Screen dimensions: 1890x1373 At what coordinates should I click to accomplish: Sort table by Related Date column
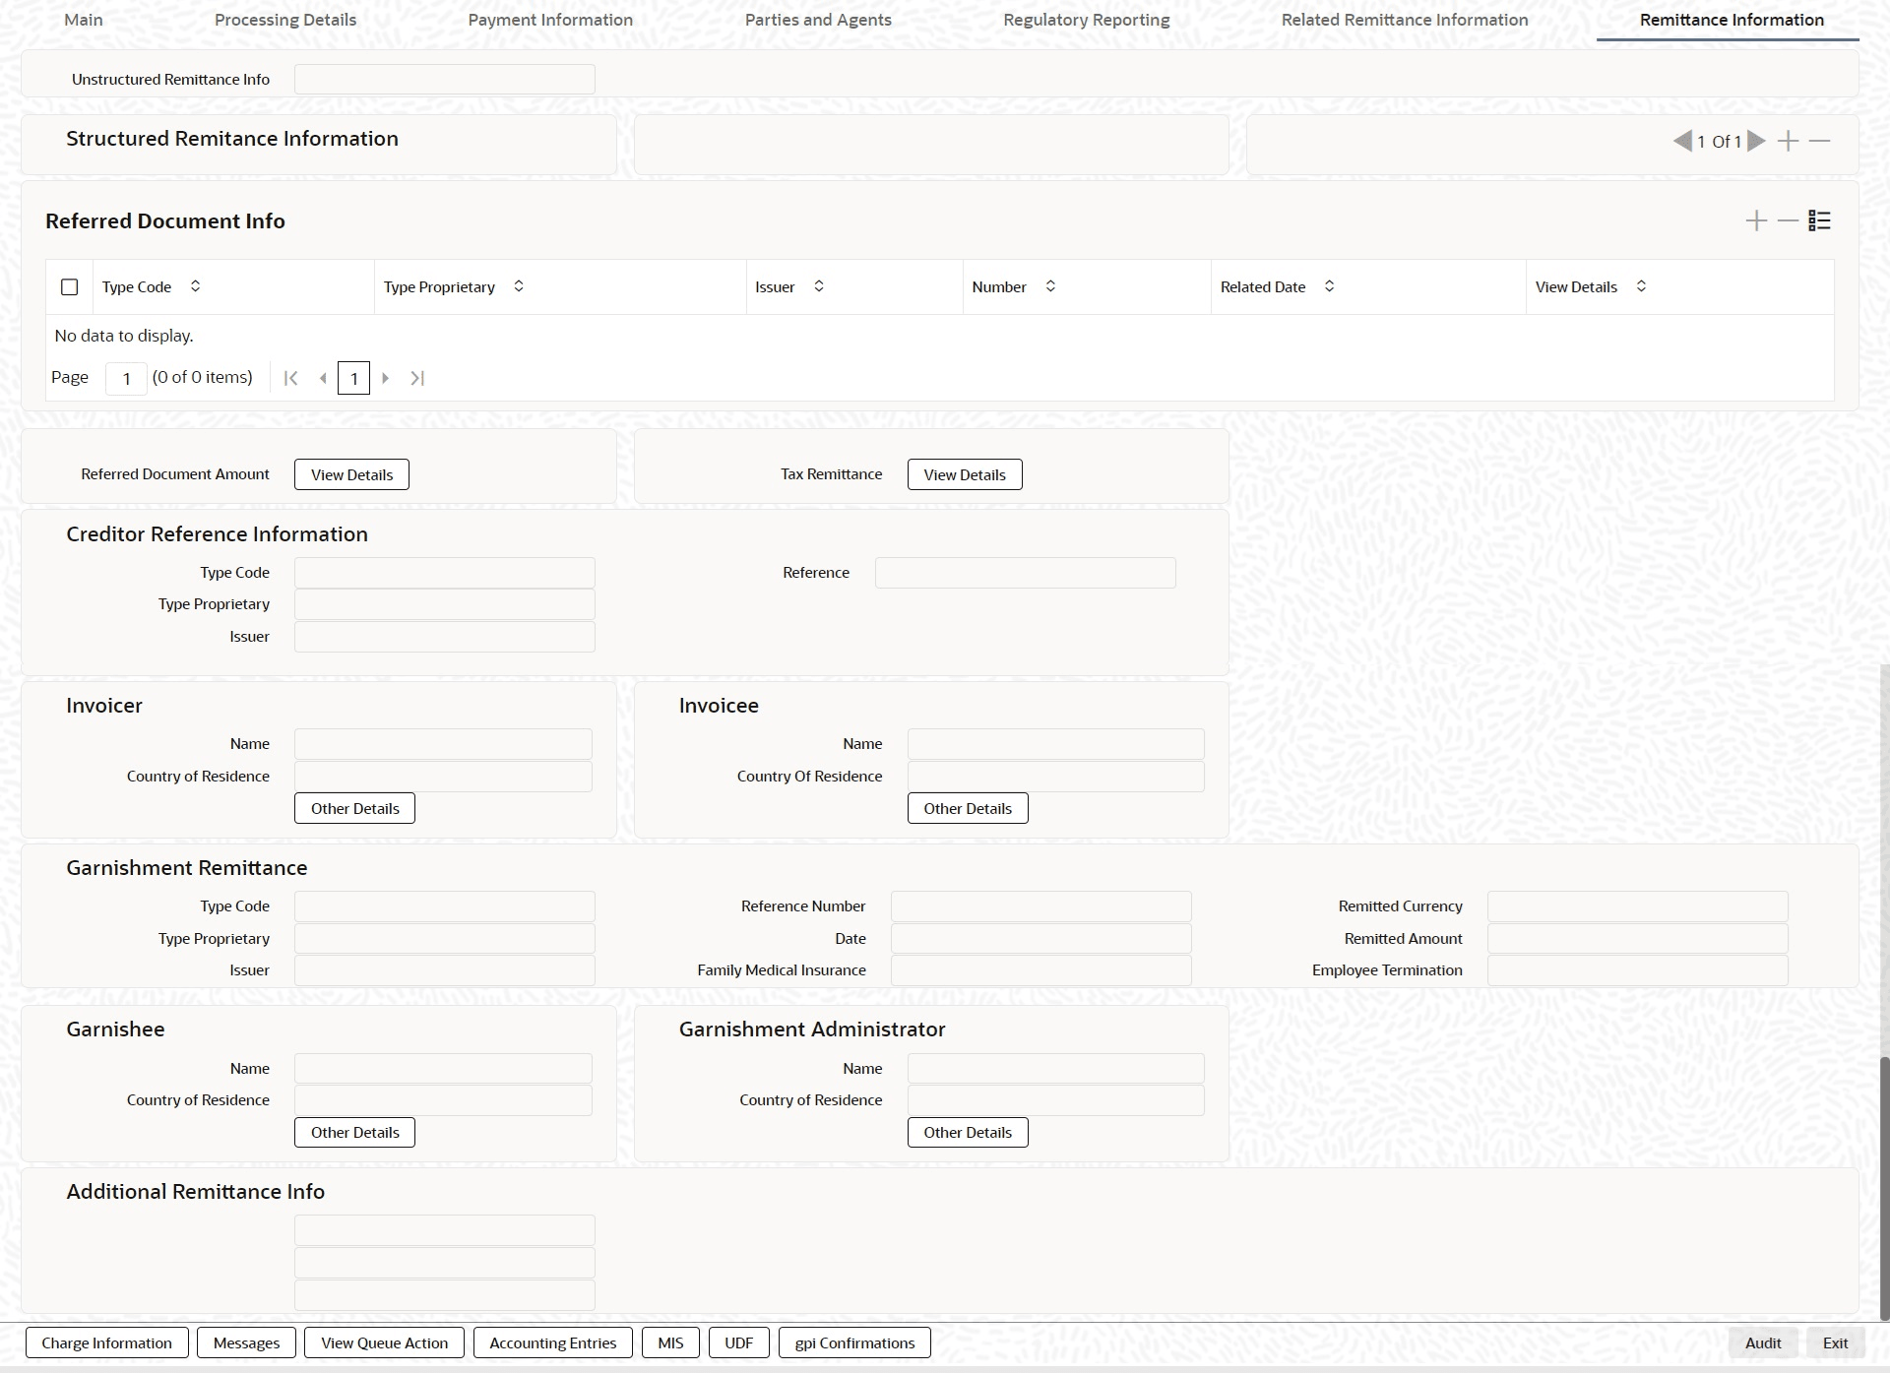pos(1329,286)
